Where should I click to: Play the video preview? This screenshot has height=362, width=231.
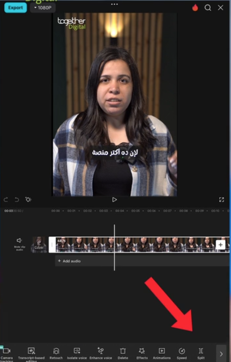[x=114, y=200]
